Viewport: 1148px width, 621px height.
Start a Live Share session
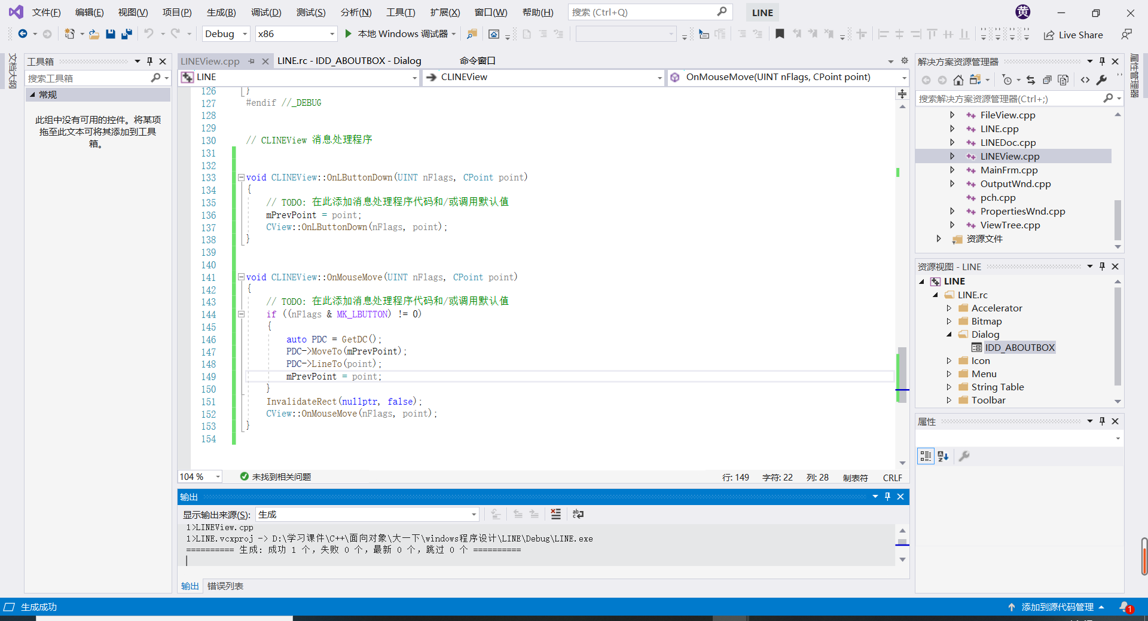point(1073,35)
